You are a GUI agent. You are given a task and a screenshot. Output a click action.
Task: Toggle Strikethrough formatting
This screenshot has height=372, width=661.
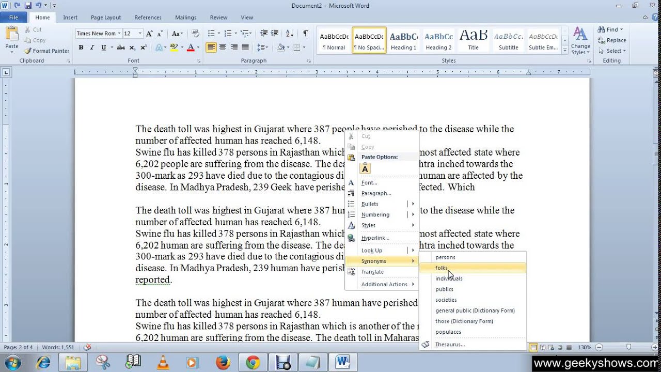point(121,48)
